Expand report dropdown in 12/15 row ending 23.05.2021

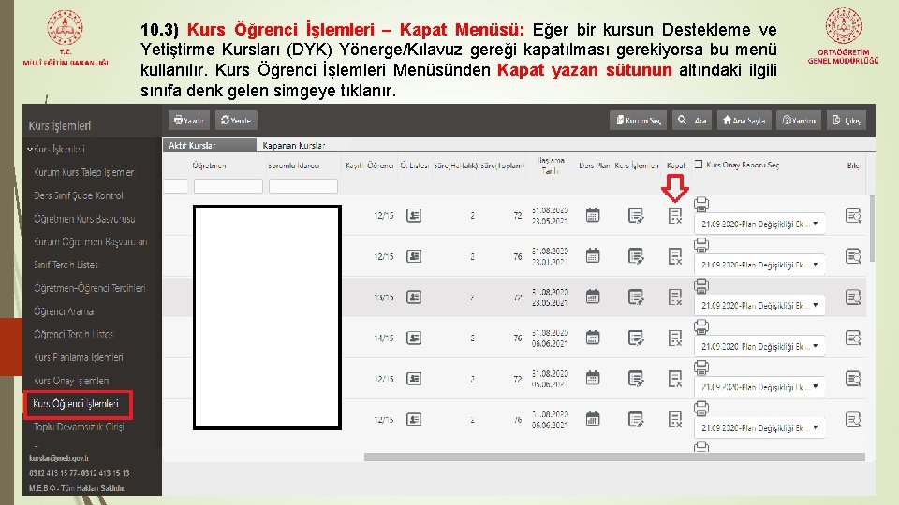(759, 224)
